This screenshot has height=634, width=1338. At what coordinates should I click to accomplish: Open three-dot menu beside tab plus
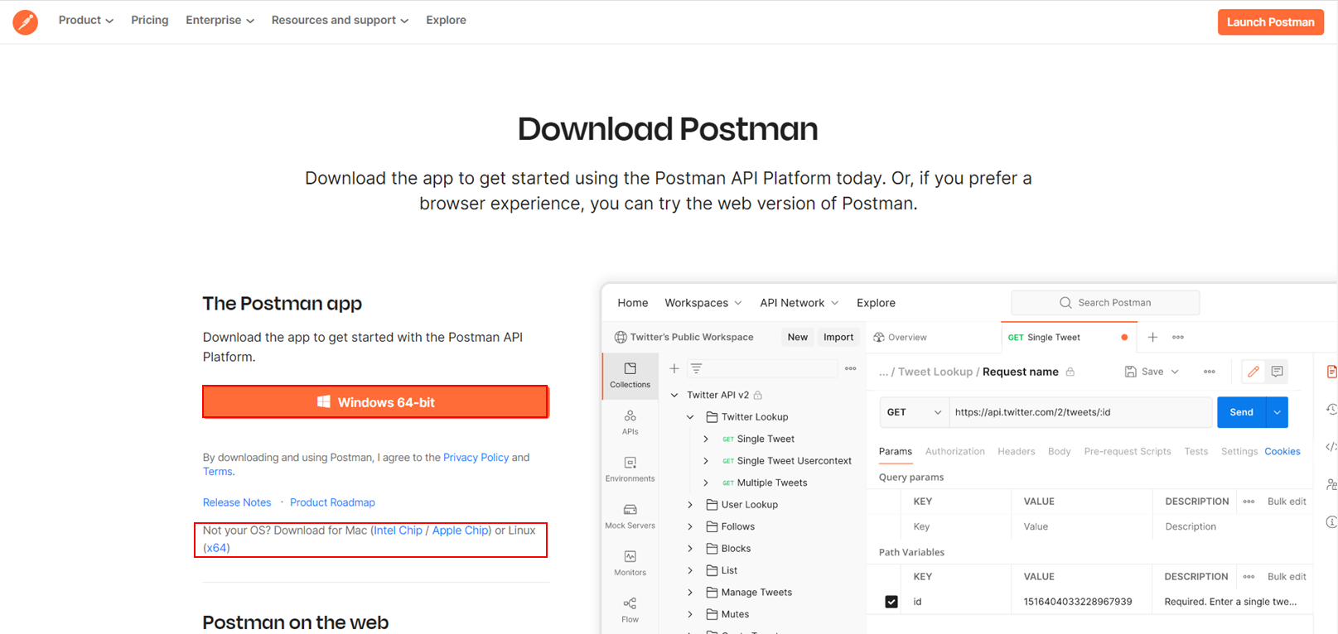point(1178,337)
